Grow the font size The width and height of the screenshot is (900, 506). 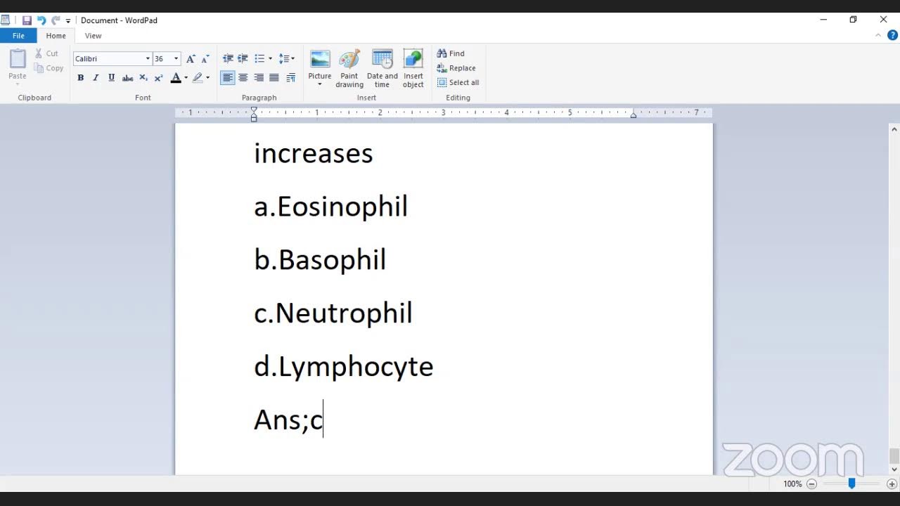tap(191, 59)
